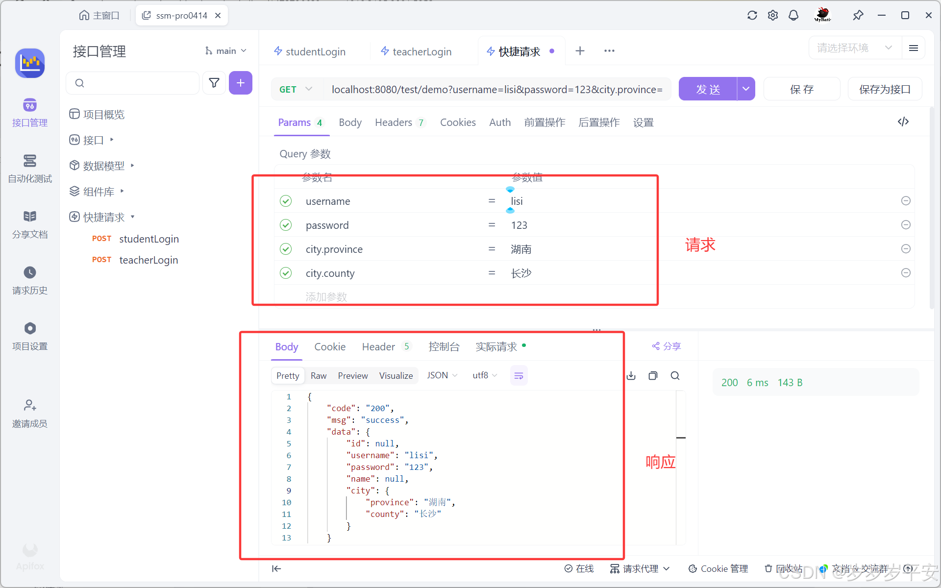
Task: Click the 添加参数 input field
Action: [326, 297]
